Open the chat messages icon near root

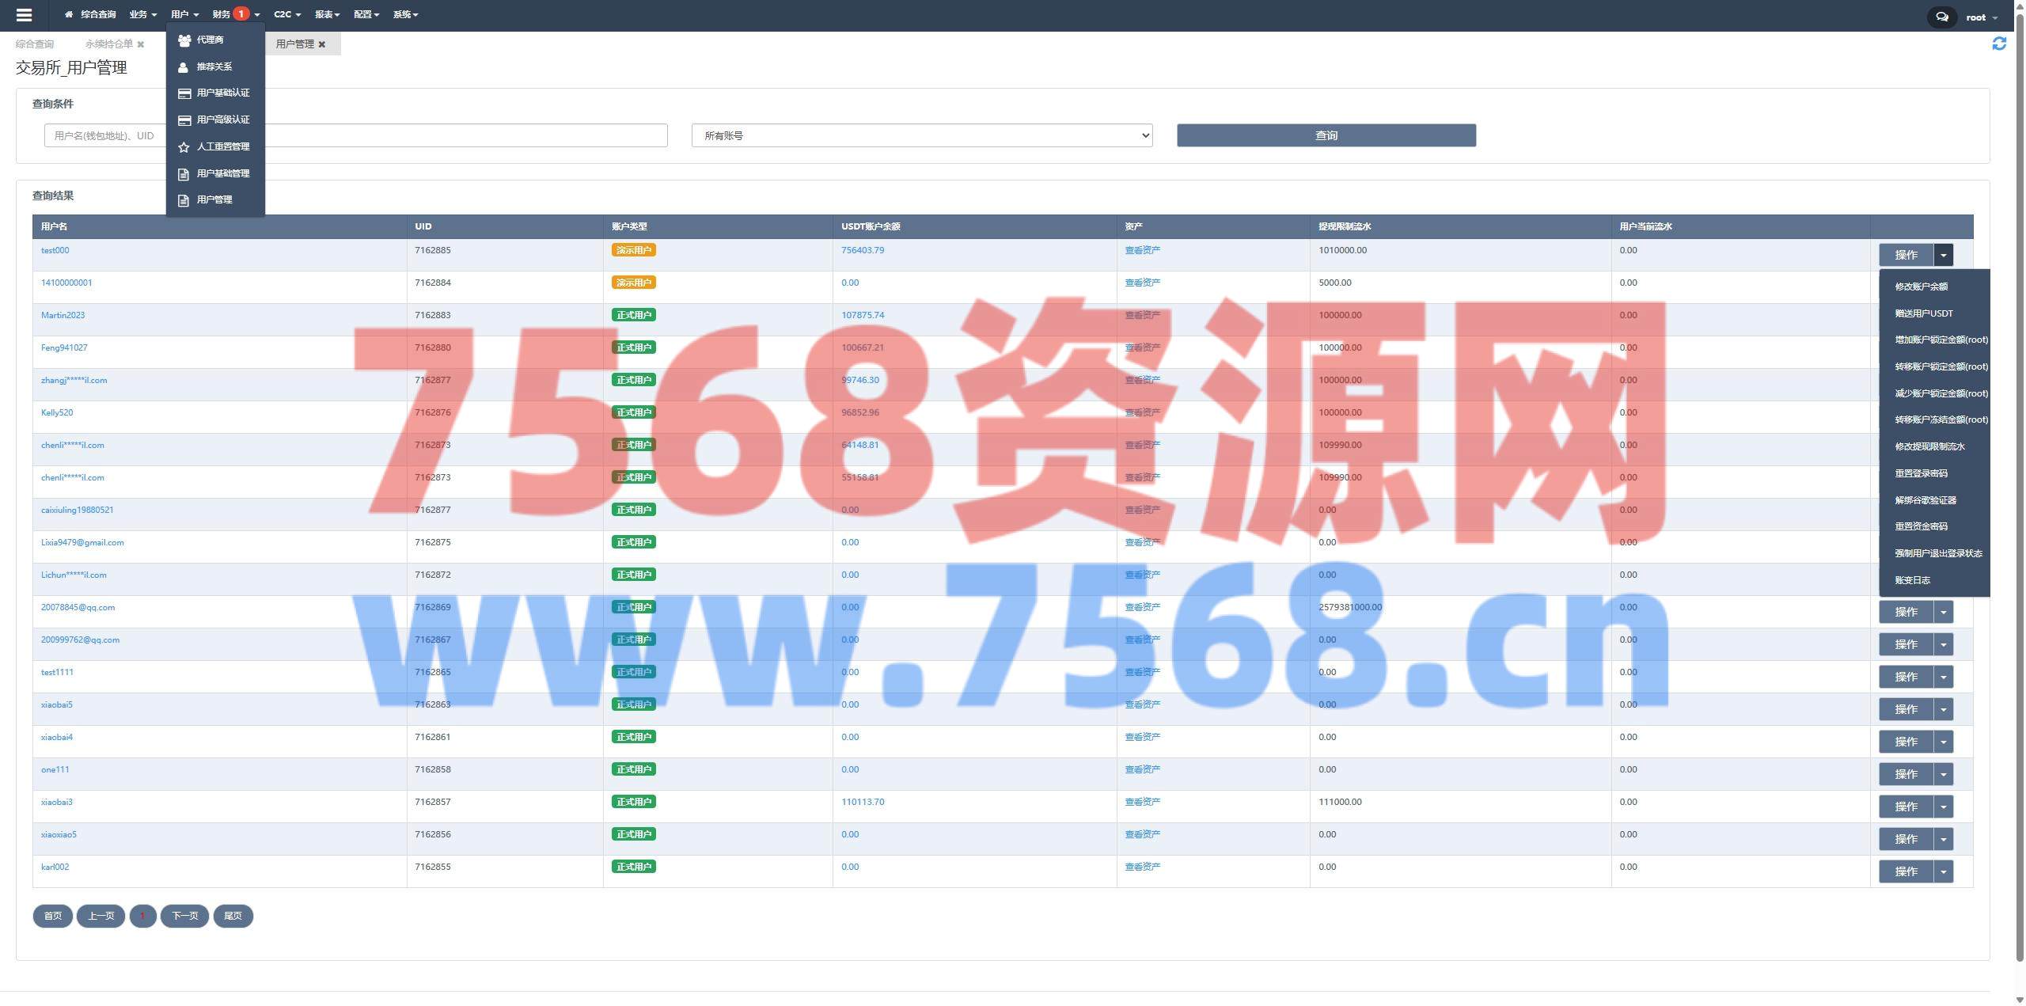(1941, 17)
